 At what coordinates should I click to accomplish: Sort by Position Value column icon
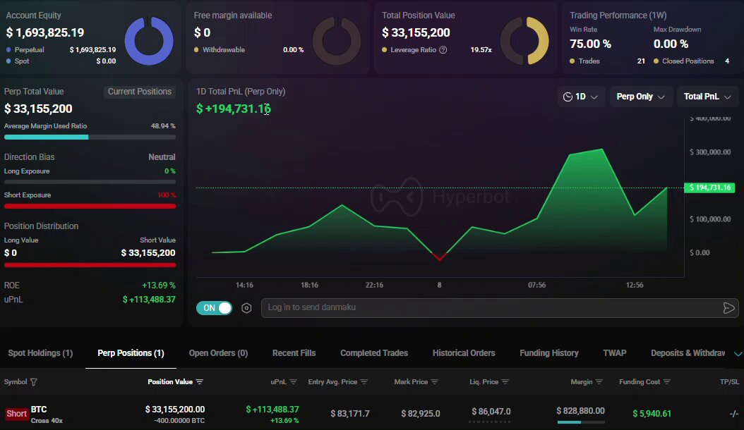pyautogui.click(x=200, y=382)
